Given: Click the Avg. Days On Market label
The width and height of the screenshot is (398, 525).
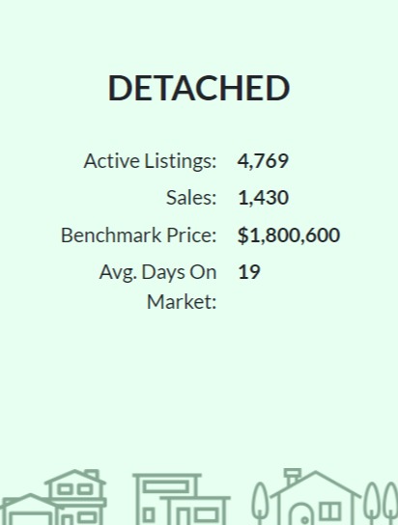Looking at the screenshot, I should [157, 287].
